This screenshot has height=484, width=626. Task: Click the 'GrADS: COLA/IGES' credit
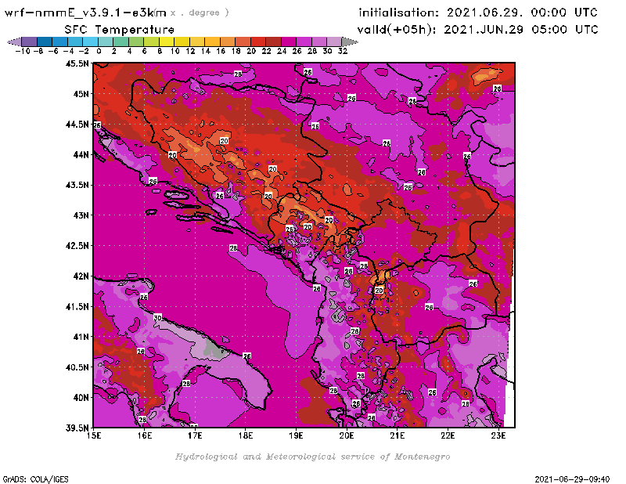[35, 479]
